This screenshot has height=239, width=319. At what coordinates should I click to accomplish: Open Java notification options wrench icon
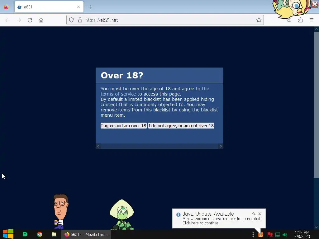(254, 213)
